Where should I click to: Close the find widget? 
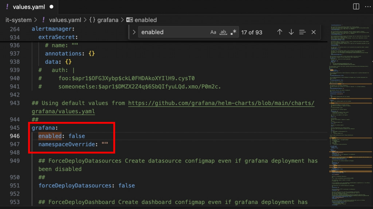tap(314, 32)
